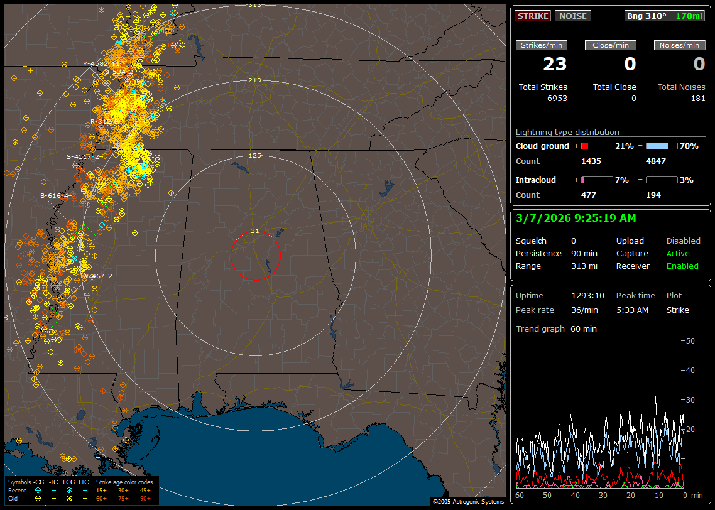Image resolution: width=715 pixels, height=510 pixels.
Task: Click the Noises/min header button
Action: (679, 45)
